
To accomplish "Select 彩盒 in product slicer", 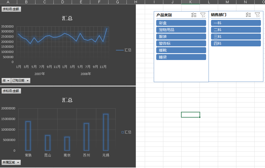I will pyautogui.click(x=181, y=23).
